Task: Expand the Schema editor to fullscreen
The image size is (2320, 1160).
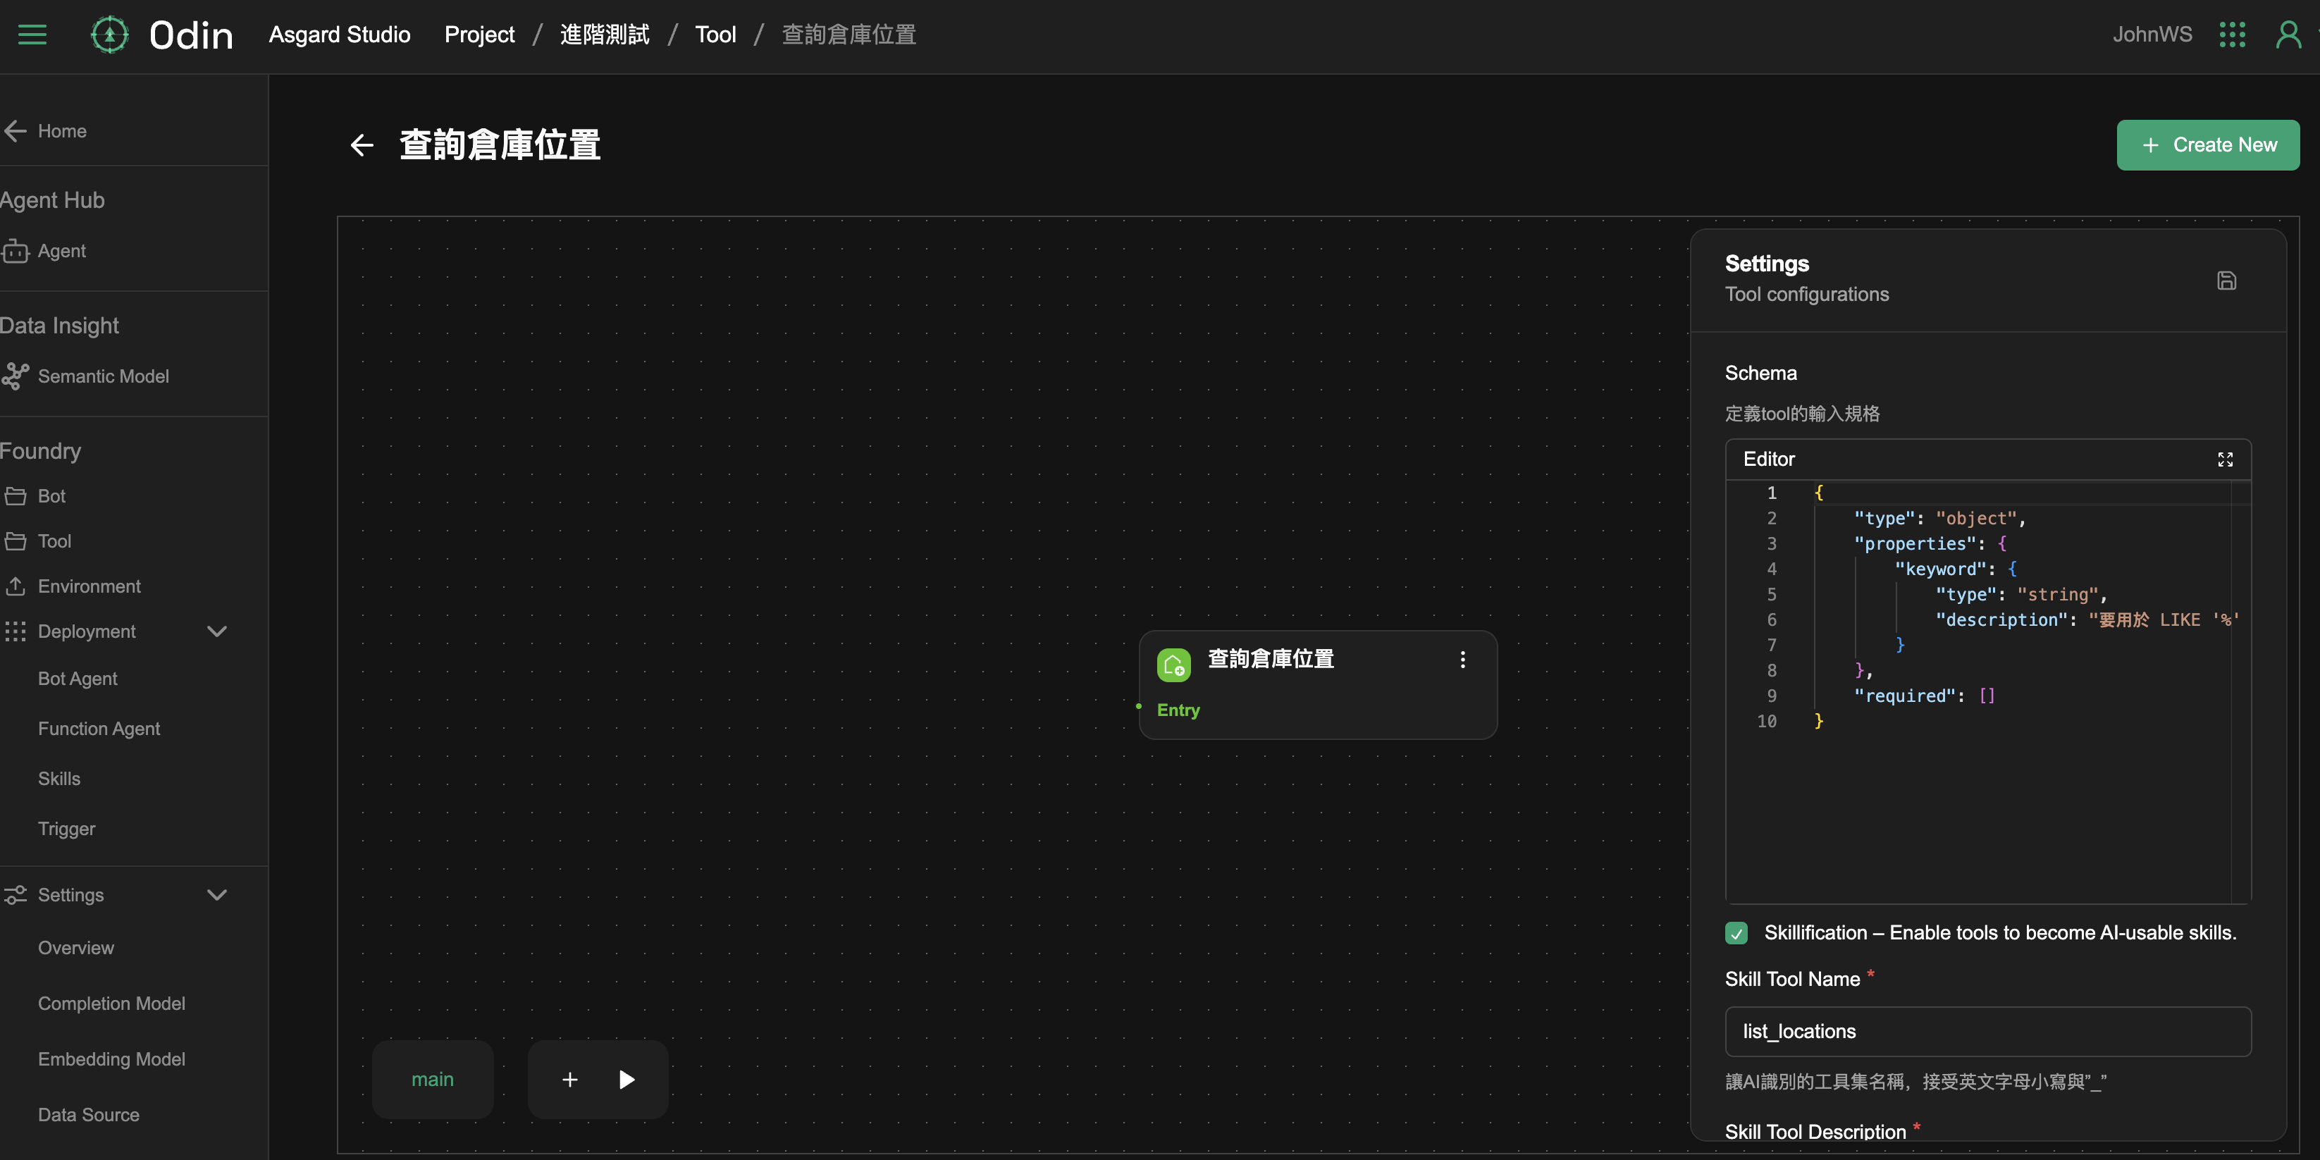Action: coord(2225,459)
